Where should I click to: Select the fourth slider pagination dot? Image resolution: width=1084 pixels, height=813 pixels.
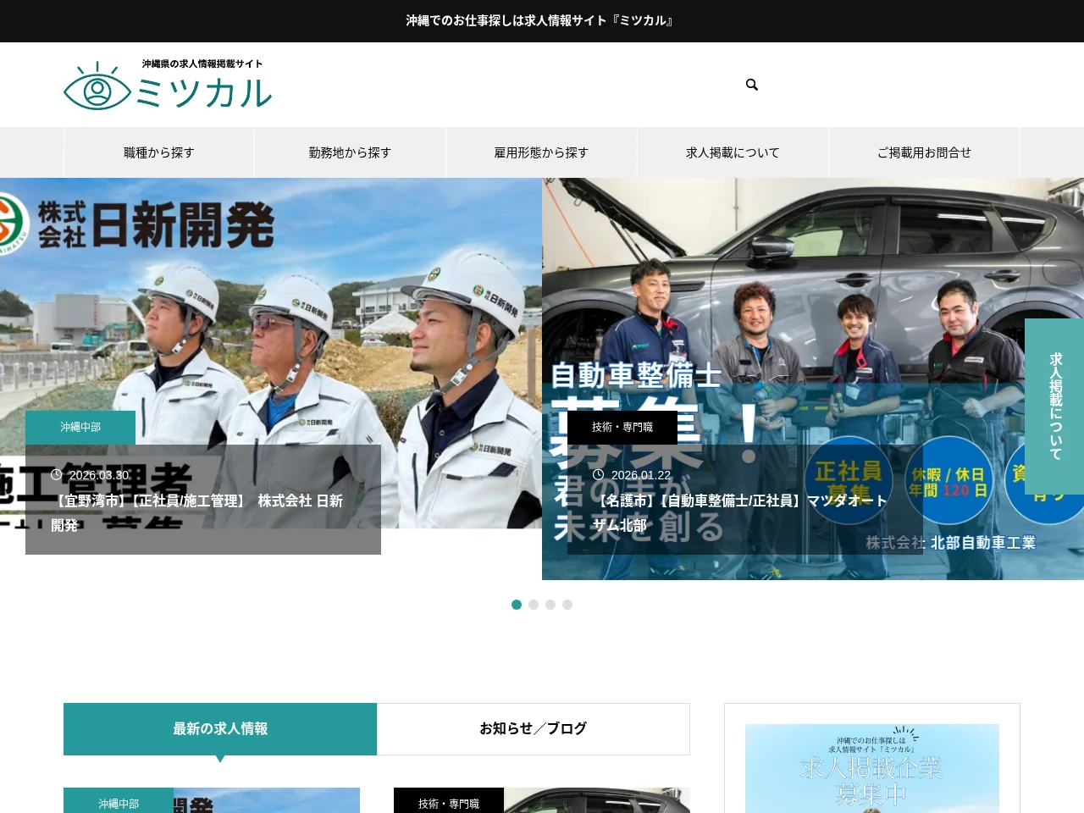(x=567, y=605)
